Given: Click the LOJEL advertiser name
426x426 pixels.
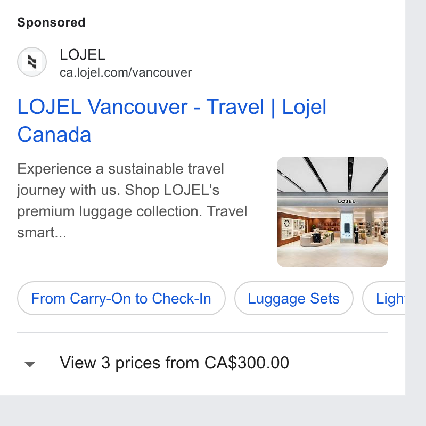Looking at the screenshot, I should tap(83, 55).
